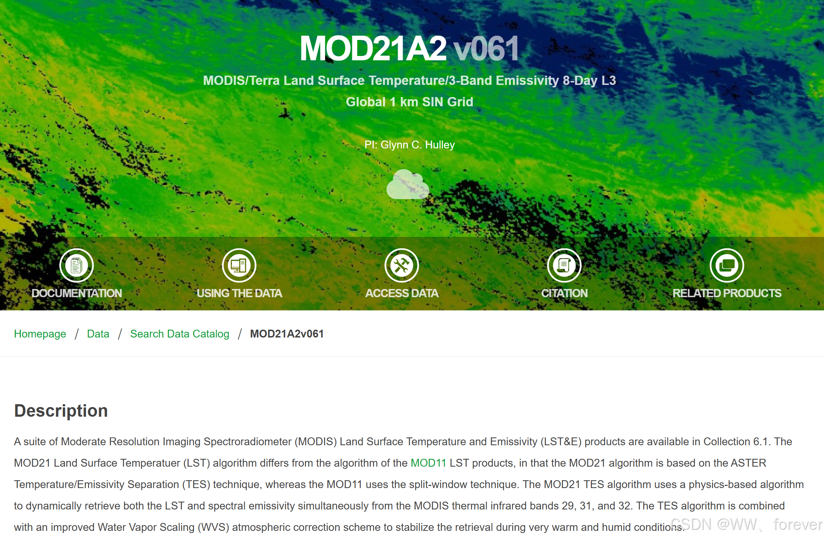Select the USING THE DATA label
Viewport: 824px width, 538px height.
[x=239, y=293]
